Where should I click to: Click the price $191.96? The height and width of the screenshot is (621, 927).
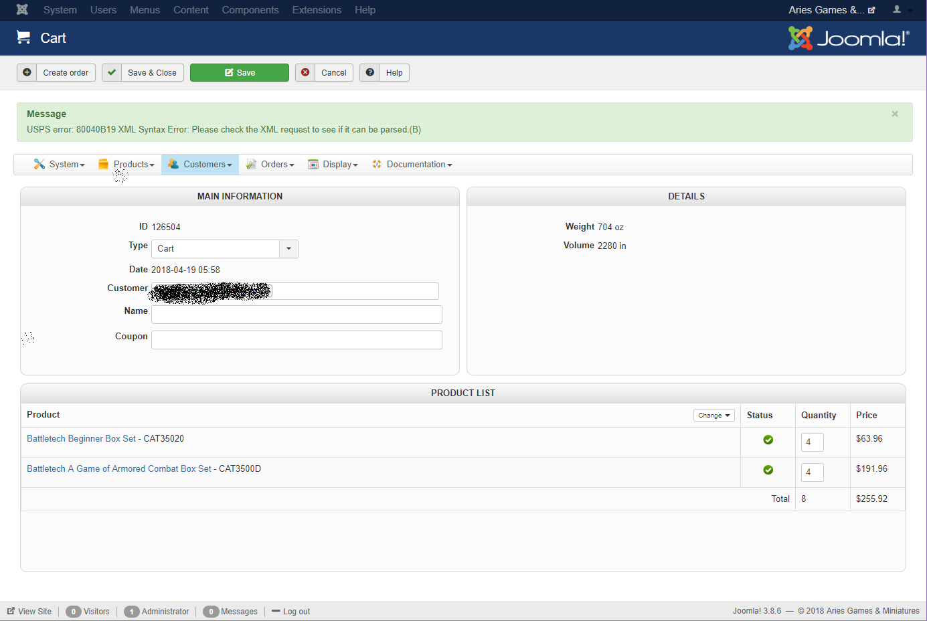tap(871, 469)
